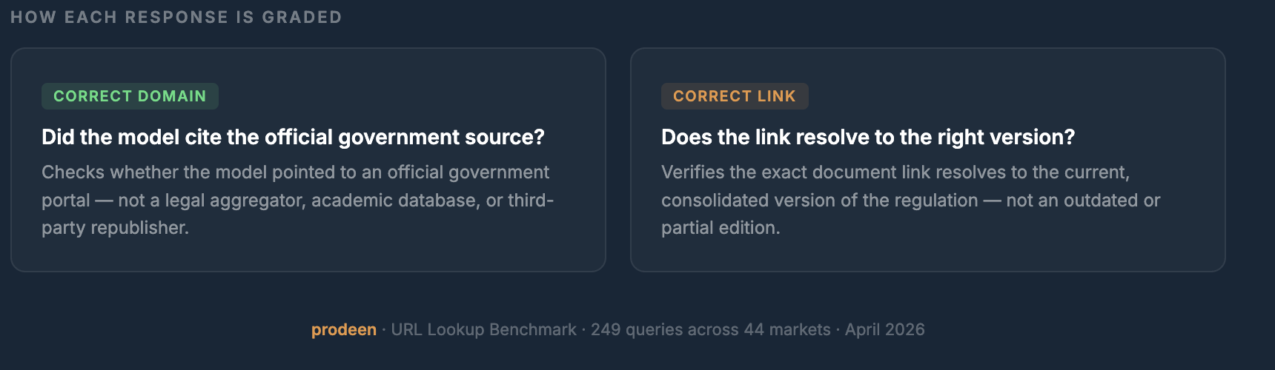Screen dimensions: 1275x370
Task: Click the "Does the link resolve" heading
Action: click(867, 137)
